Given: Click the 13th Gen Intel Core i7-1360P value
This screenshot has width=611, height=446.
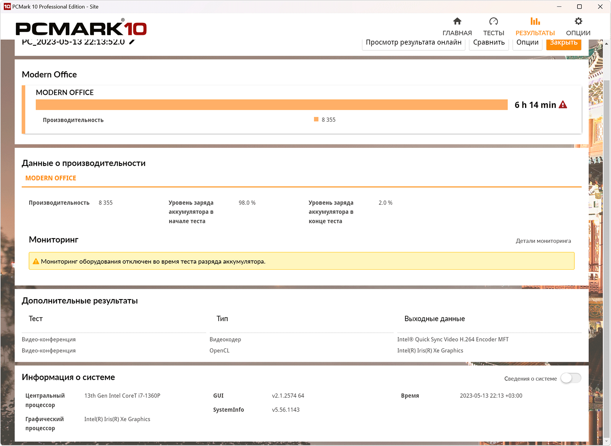Looking at the screenshot, I should [122, 396].
